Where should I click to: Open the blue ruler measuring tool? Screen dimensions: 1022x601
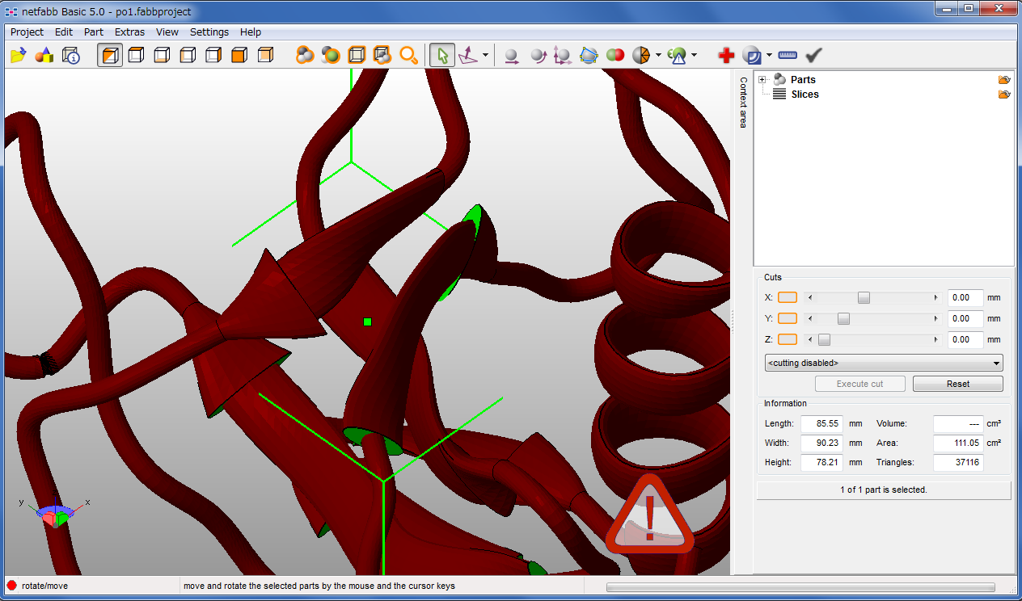point(788,55)
